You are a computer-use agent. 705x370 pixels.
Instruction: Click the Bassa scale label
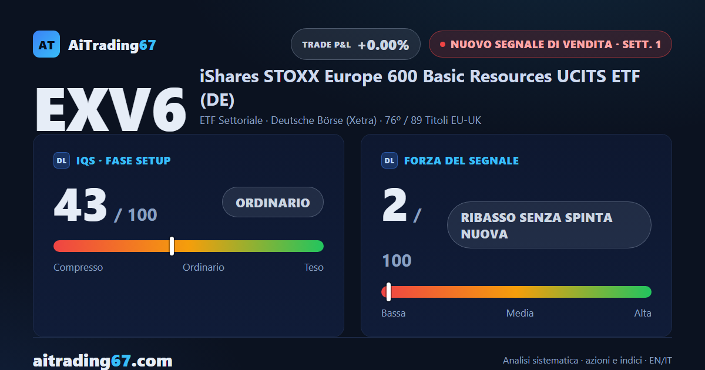[394, 313]
